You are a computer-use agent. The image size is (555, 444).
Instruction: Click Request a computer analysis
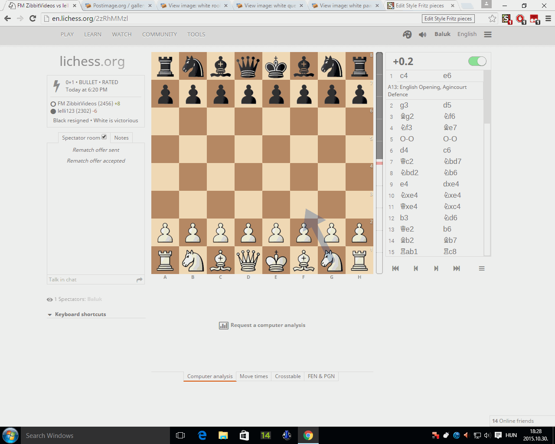click(262, 325)
